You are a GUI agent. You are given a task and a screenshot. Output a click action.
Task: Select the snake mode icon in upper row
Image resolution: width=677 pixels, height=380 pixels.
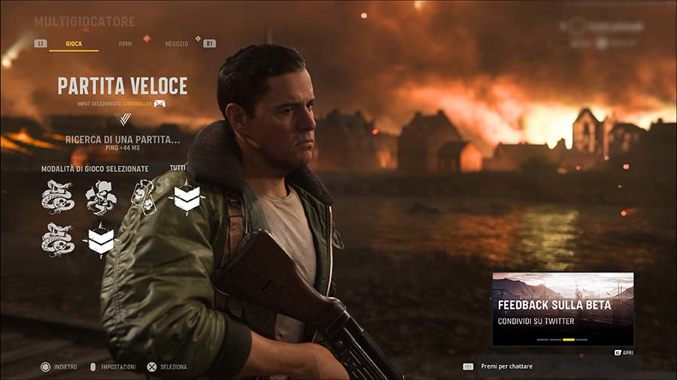(58, 198)
